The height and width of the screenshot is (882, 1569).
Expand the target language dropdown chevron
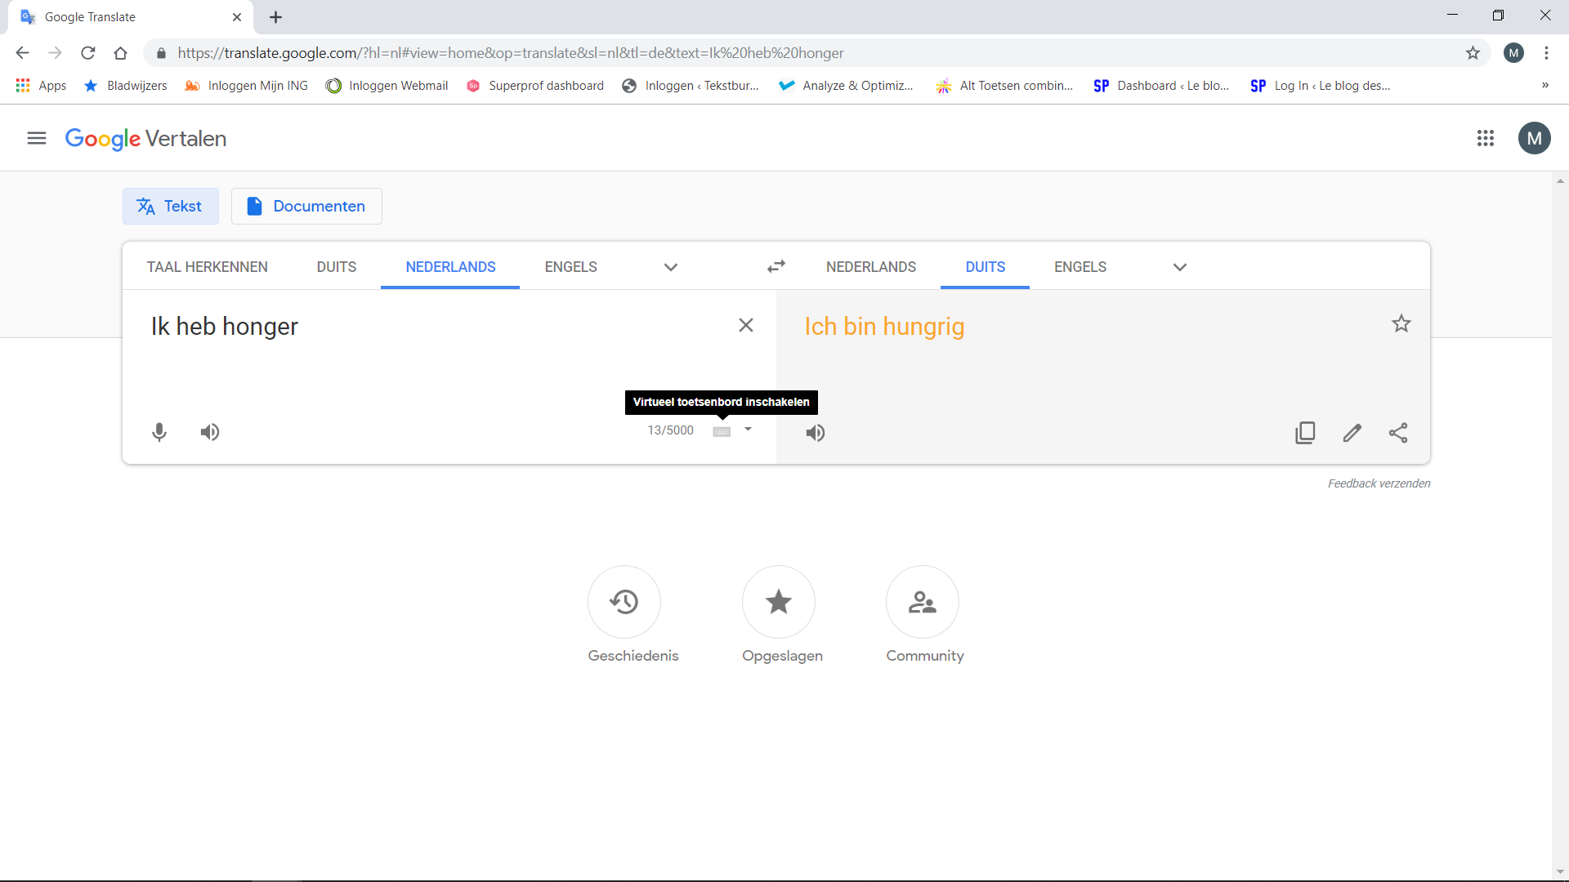[1179, 267]
